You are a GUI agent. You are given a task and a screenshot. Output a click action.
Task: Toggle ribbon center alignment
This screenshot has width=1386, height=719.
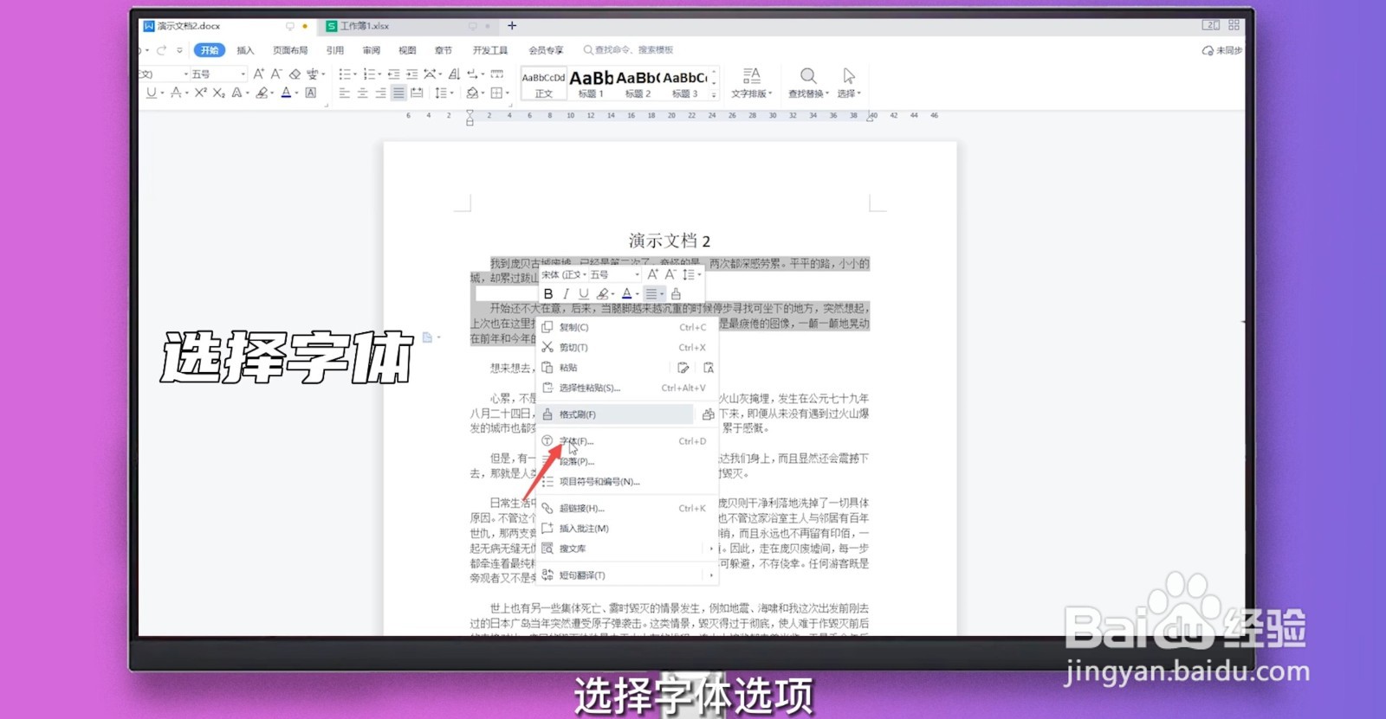tap(362, 93)
